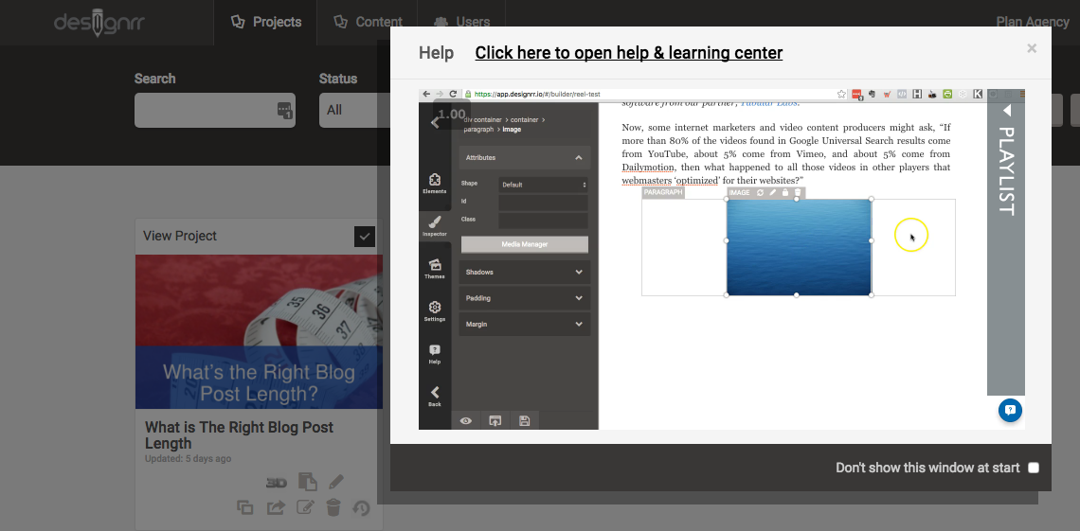The height and width of the screenshot is (531, 1080).
Task: Click the 3D cover icon on project card
Action: pos(277,482)
